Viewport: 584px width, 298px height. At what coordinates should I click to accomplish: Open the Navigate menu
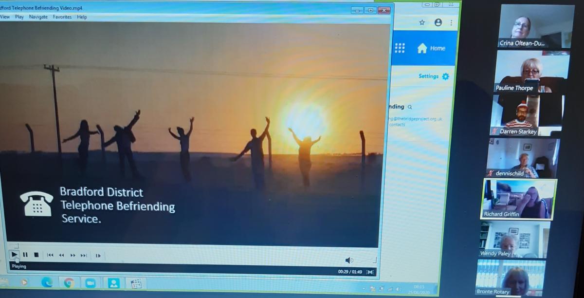[x=38, y=17]
